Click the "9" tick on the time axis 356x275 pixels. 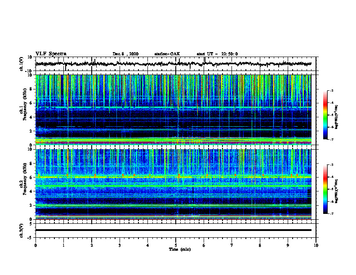(288, 245)
